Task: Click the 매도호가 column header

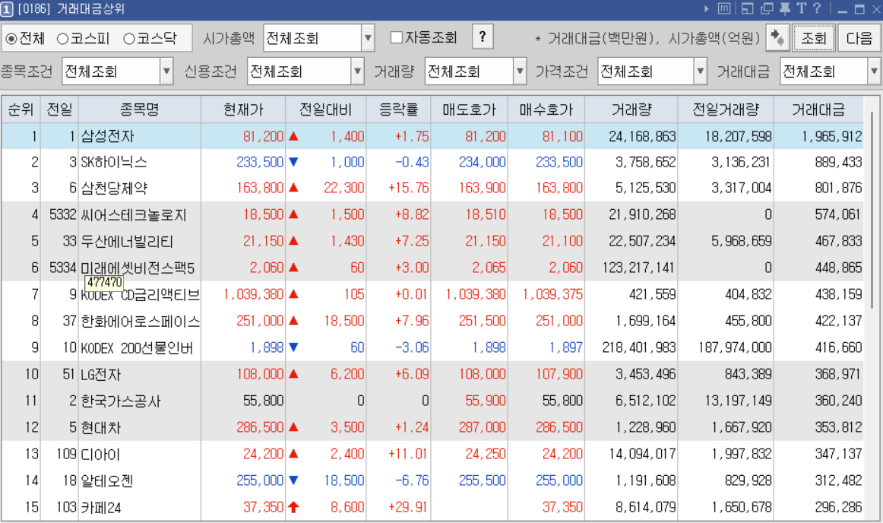Action: tap(469, 109)
